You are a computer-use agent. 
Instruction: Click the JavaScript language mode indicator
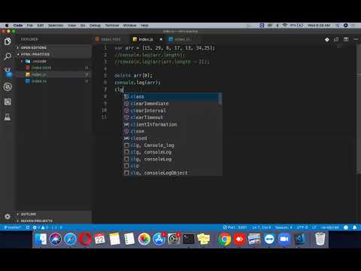click(330, 227)
